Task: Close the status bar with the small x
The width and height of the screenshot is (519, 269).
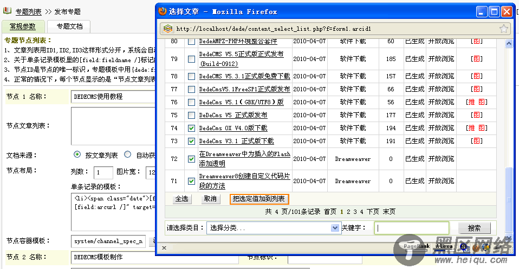Action: [164, 247]
